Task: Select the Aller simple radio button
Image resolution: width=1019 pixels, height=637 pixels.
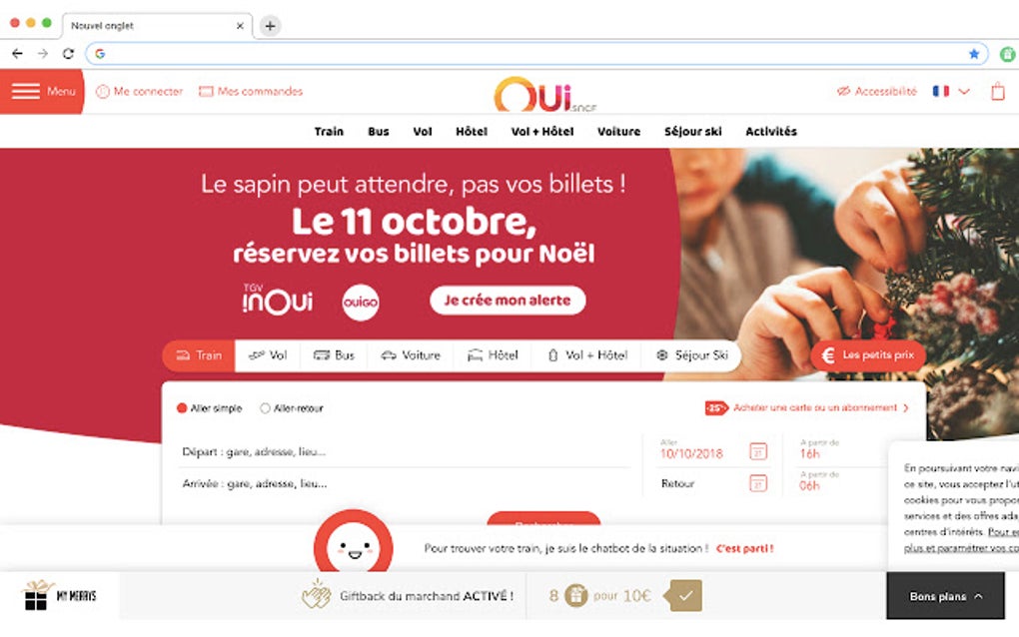Action: (x=182, y=407)
